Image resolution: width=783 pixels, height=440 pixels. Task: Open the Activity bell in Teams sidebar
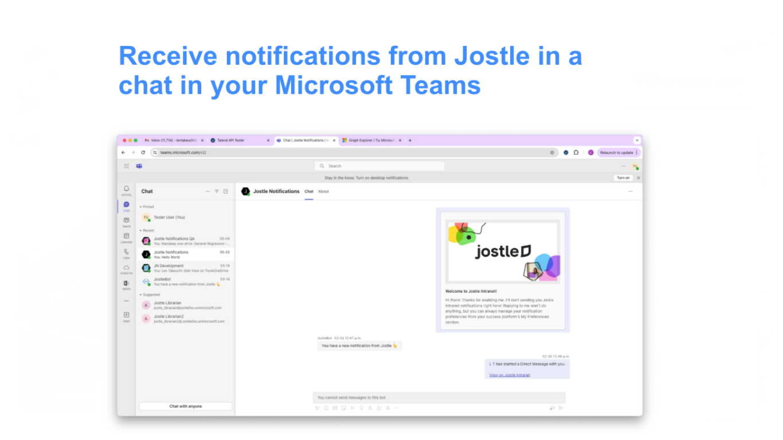(x=126, y=191)
